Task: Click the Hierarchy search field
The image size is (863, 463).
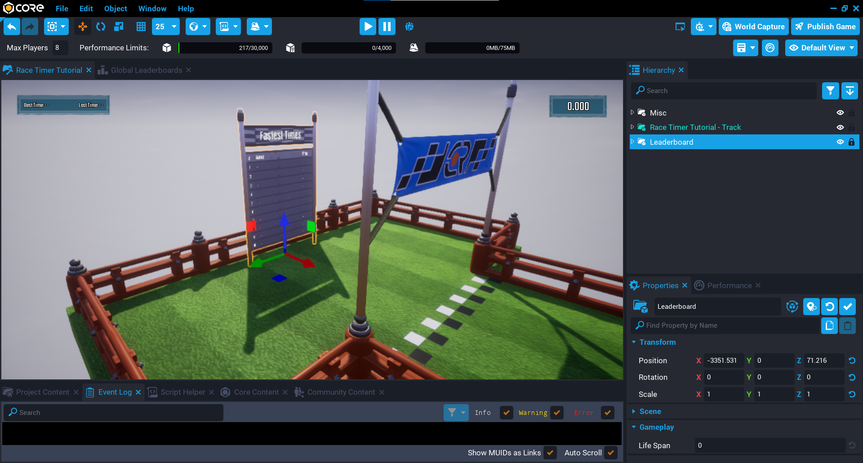Action: pos(724,91)
